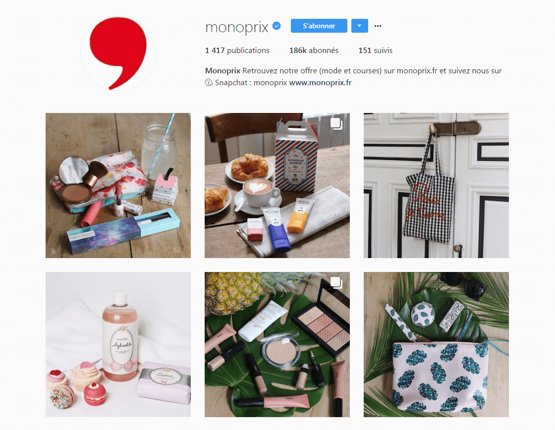Screen dimensions: 555x430
Task: Click the Monoprix bold name in bio
Action: [x=222, y=70]
